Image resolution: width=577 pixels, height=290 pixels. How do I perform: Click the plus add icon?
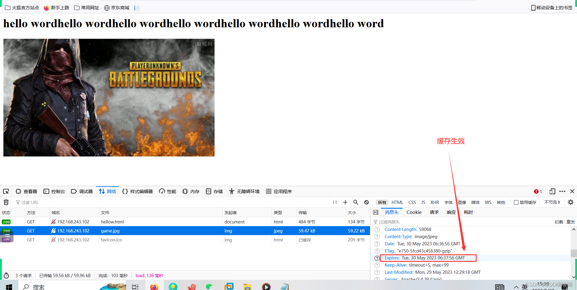pos(345,202)
